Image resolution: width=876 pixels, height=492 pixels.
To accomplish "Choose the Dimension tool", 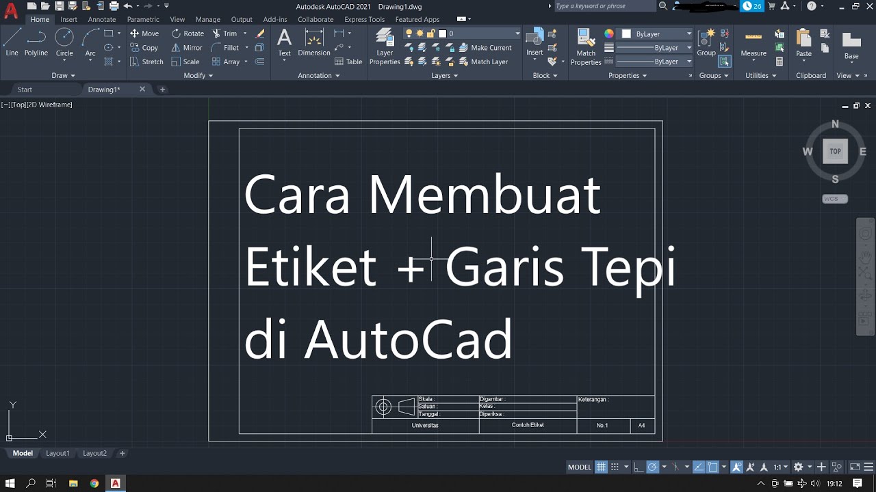I will (x=314, y=42).
